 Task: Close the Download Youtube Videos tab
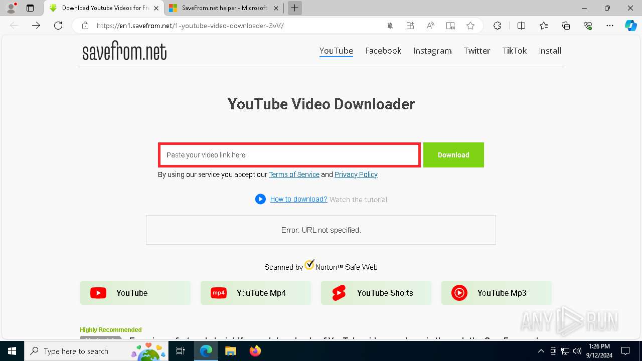click(x=156, y=8)
